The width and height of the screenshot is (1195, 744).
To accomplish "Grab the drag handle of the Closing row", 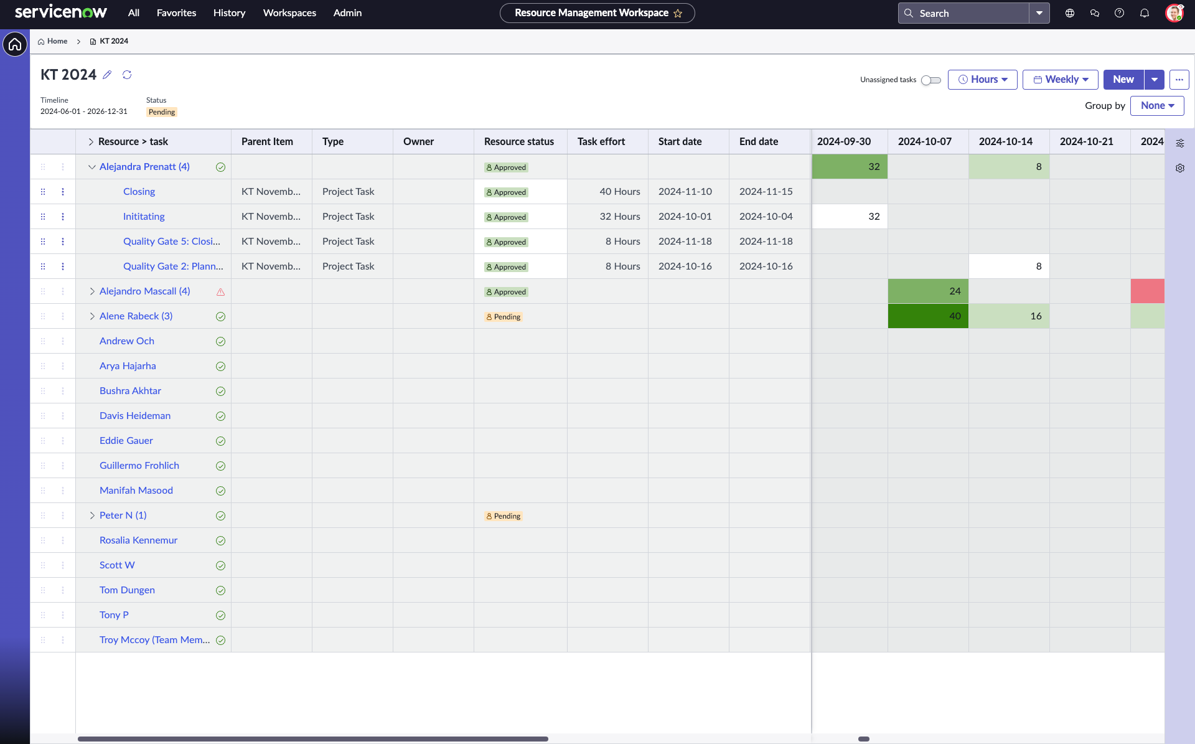I will [43, 192].
